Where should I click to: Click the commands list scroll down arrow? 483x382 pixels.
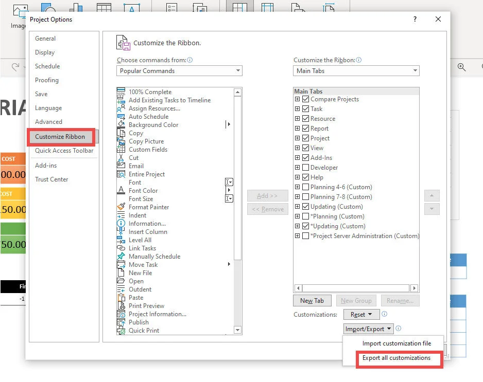coord(237,330)
